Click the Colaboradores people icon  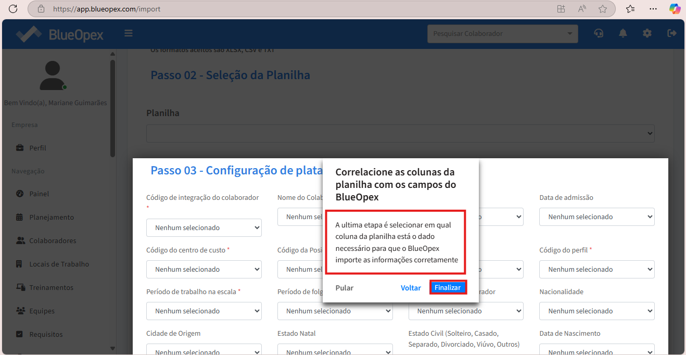point(20,240)
